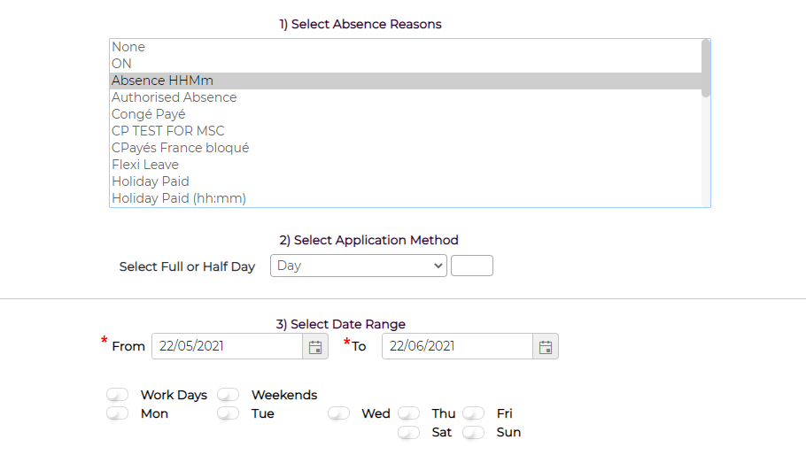Viewport: 806px width, 455px height.
Task: Toggle the Fri day switch
Action: coord(474,413)
